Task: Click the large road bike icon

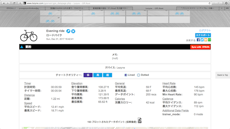Action: pos(29,36)
